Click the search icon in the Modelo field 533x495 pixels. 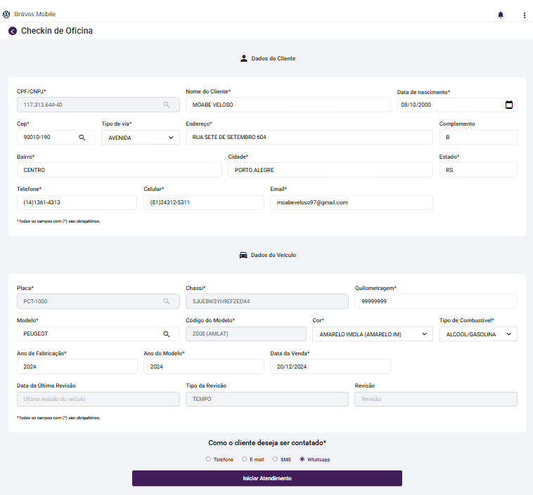pos(167,334)
